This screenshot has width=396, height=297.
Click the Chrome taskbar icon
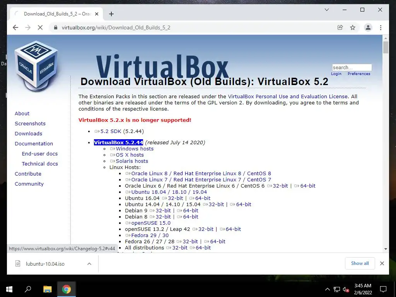click(67, 289)
